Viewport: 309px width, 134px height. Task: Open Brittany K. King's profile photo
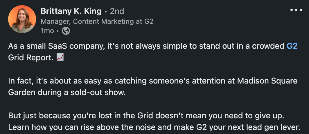pos(22,19)
